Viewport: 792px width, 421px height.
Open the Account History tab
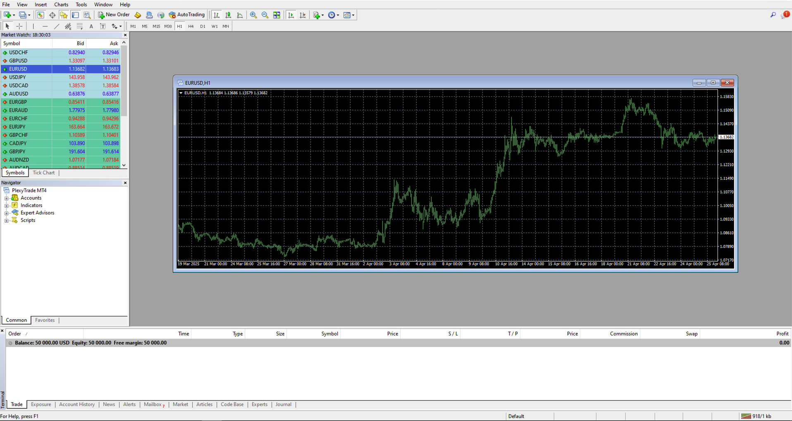[x=77, y=404]
